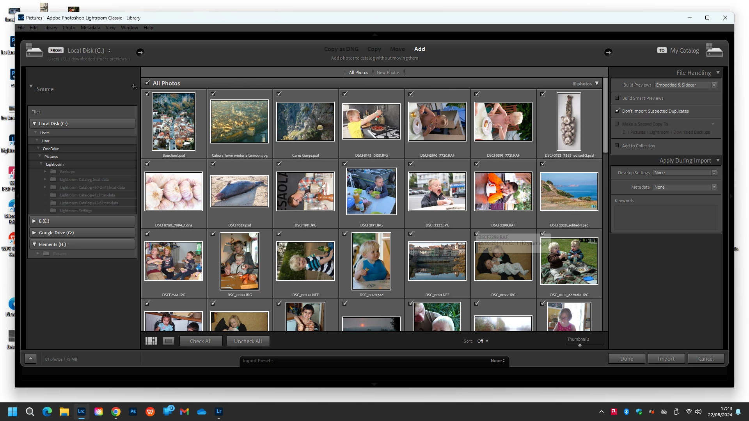Open the Build Previews dropdown

point(685,85)
